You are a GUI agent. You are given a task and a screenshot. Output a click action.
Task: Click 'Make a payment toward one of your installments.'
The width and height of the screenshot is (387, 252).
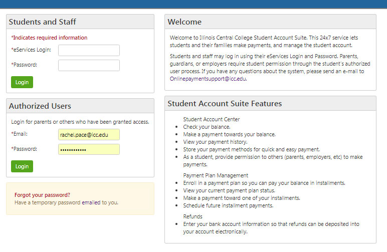[242, 198]
